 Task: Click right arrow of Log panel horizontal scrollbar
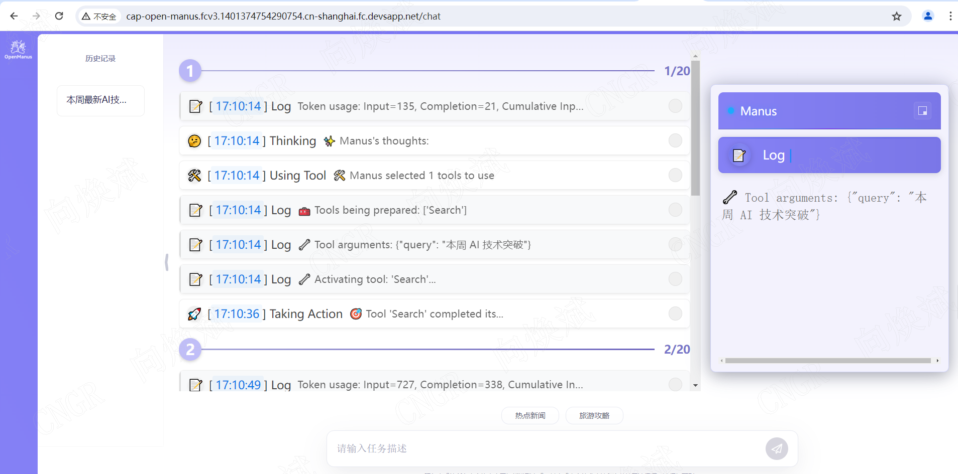tap(937, 361)
